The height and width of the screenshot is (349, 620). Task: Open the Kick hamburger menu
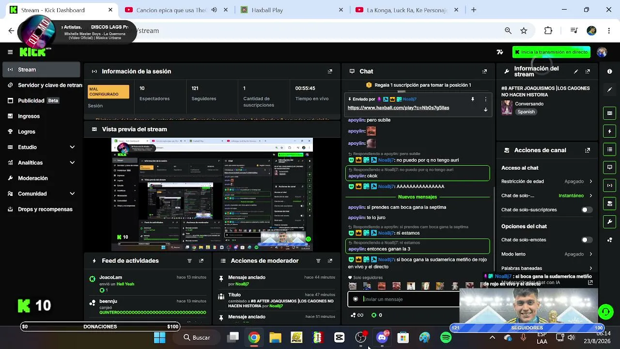(10, 52)
